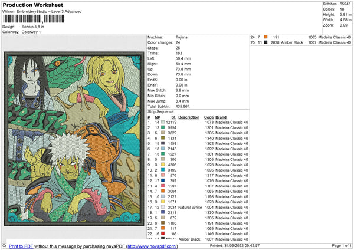
Task: Pick the beige swatch beside 3822 stitches
Action: click(163, 133)
